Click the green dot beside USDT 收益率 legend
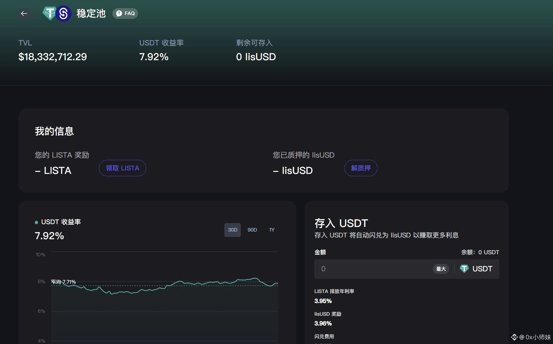The height and width of the screenshot is (344, 553). 37,222
